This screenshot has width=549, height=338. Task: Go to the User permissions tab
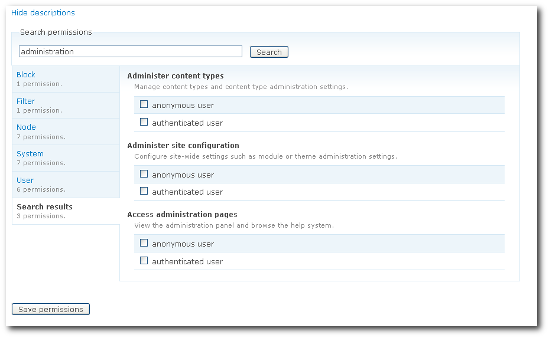25,181
